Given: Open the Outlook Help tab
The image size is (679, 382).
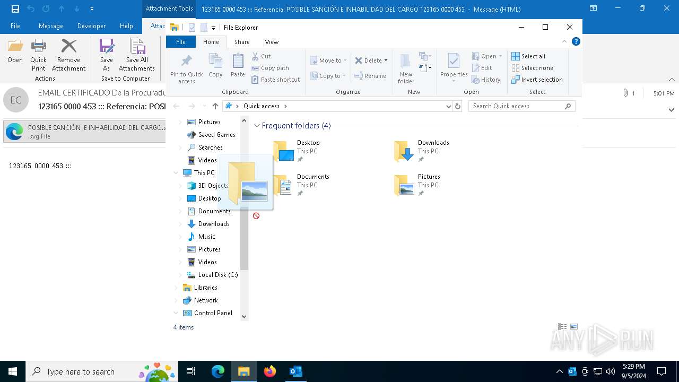Looking at the screenshot, I should tap(126, 26).
